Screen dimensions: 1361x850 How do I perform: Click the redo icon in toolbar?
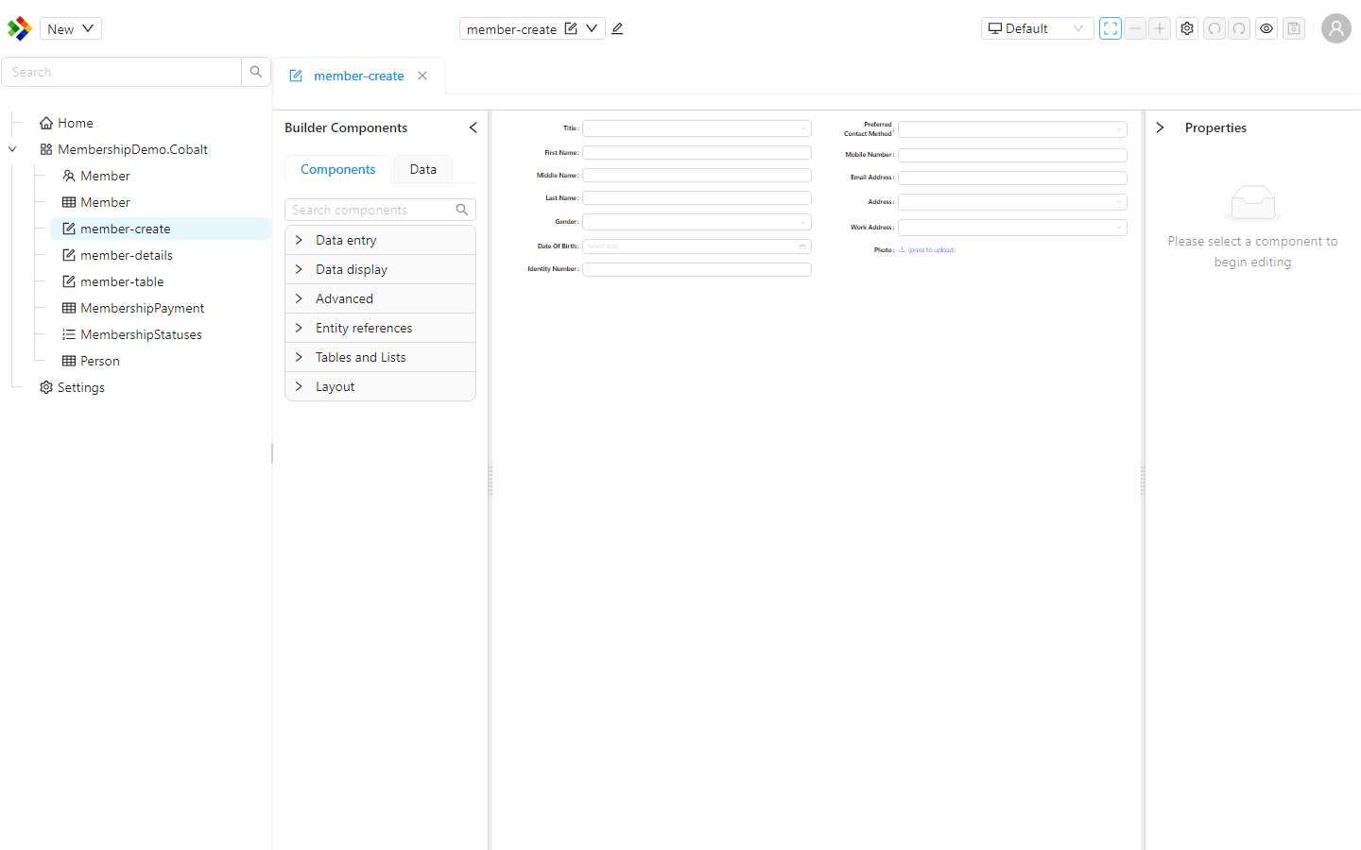(x=1239, y=28)
